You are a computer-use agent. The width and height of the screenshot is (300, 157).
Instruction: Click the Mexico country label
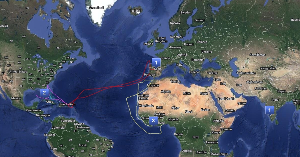(x=16, y=98)
